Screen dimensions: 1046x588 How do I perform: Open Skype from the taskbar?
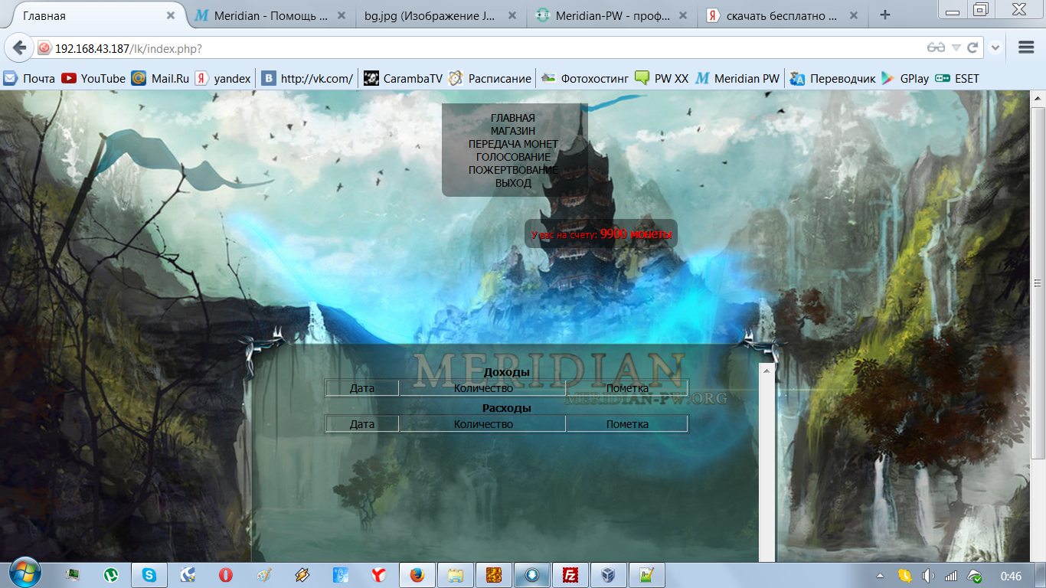(x=149, y=574)
